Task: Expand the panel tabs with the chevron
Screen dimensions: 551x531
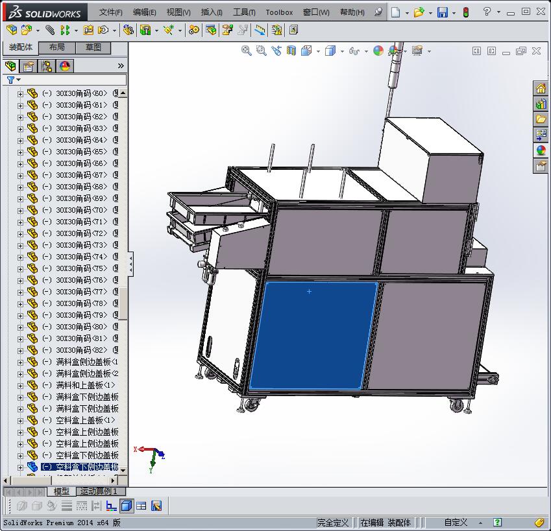Action: [x=121, y=65]
